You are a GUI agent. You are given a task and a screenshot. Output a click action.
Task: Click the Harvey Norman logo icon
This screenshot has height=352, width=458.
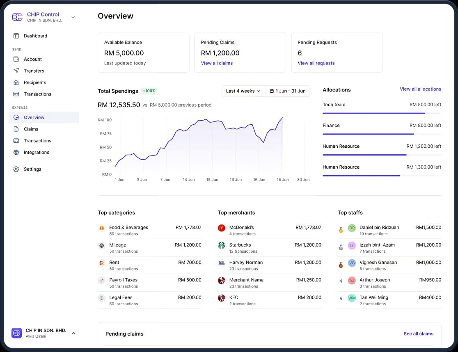point(221,263)
